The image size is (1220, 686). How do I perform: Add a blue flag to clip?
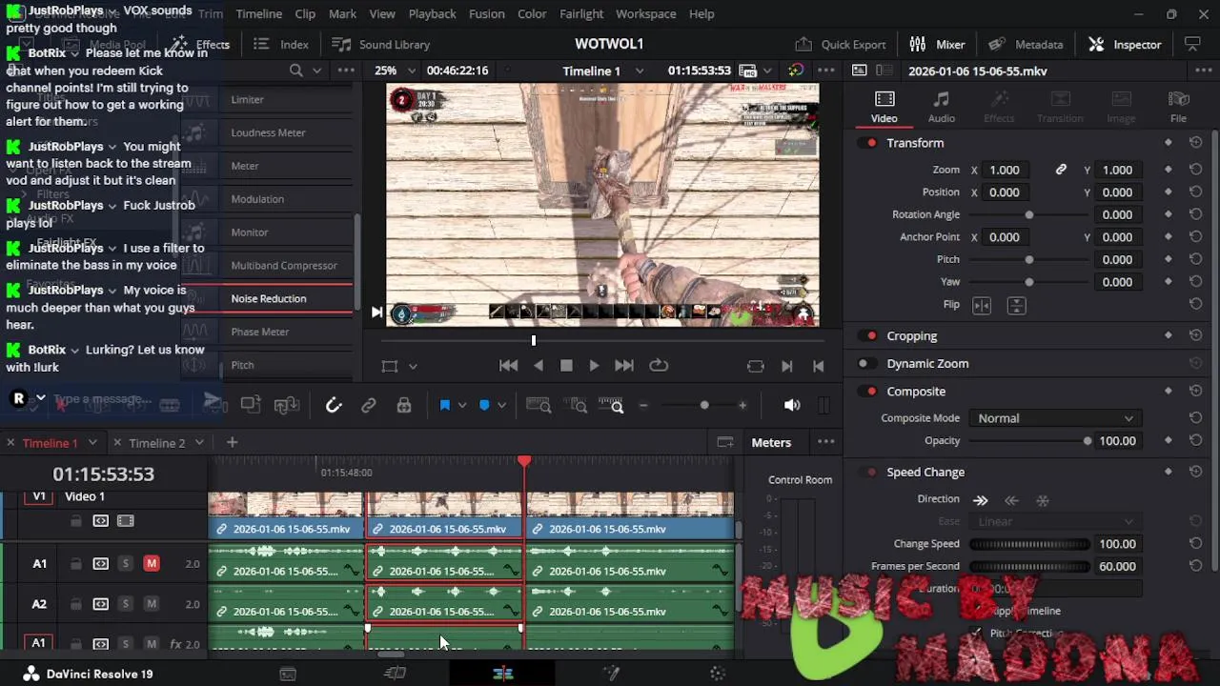[444, 406]
